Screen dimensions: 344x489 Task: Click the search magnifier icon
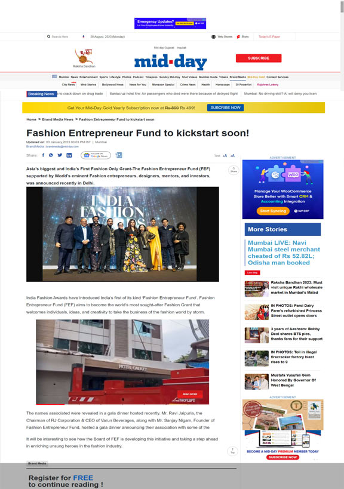pyautogui.click(x=48, y=36)
